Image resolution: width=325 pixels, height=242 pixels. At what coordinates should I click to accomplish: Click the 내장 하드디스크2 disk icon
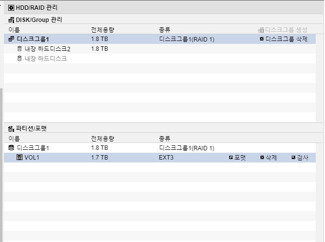(x=20, y=49)
